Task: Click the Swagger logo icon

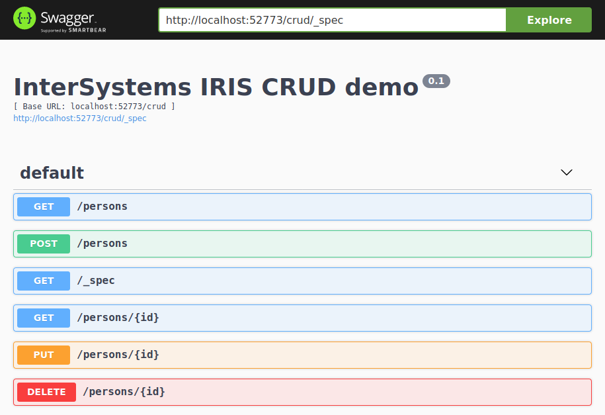Action: (x=24, y=19)
